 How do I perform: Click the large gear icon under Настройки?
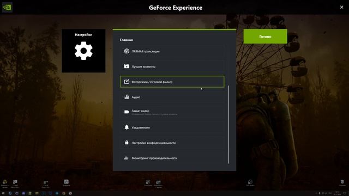pos(83,51)
